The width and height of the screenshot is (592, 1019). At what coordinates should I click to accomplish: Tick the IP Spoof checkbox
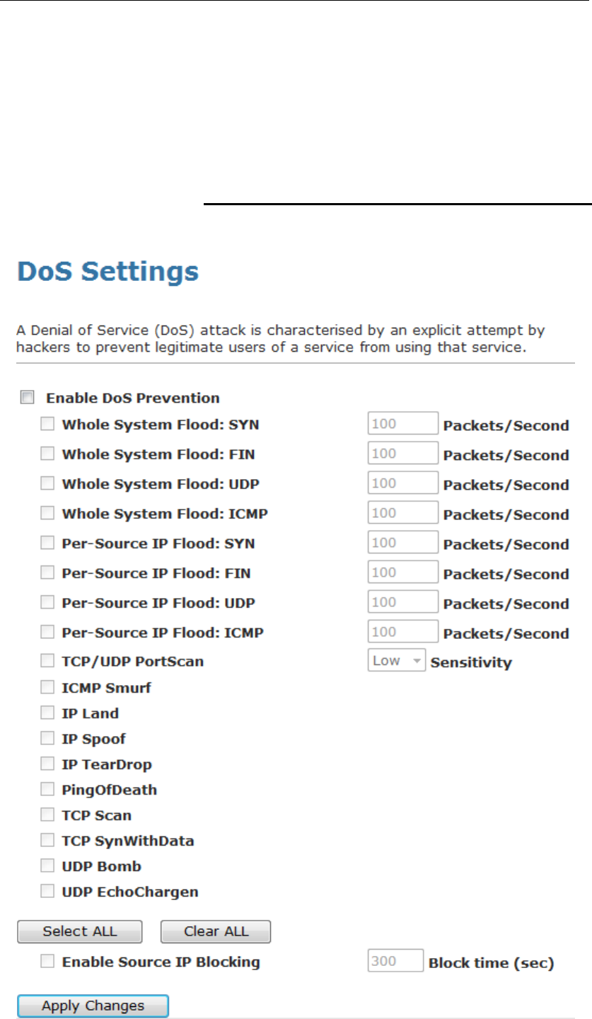pyautogui.click(x=47, y=739)
